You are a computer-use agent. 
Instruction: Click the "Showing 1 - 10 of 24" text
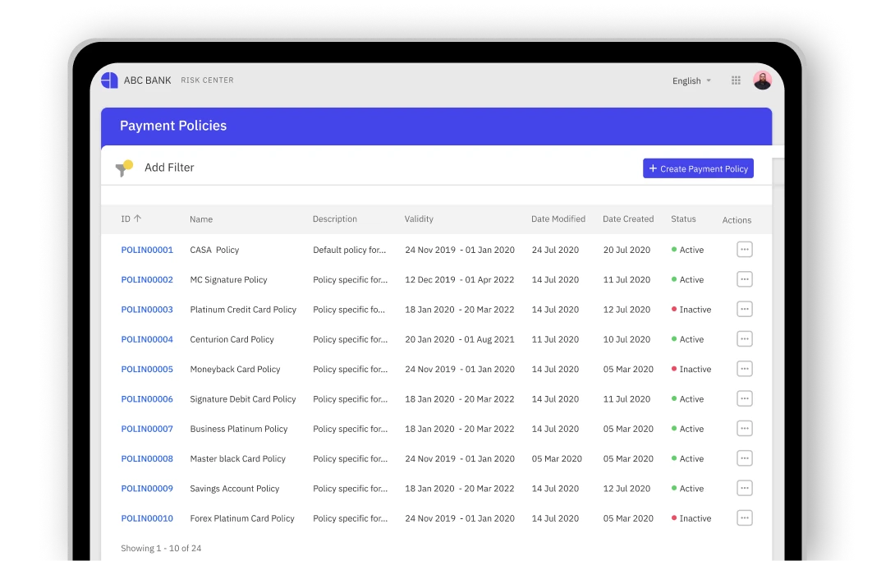tap(161, 548)
